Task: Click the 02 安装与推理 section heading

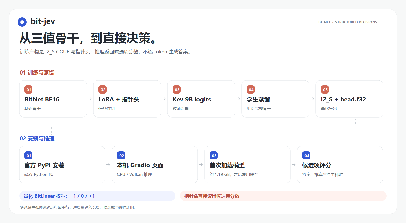Action: point(37,139)
